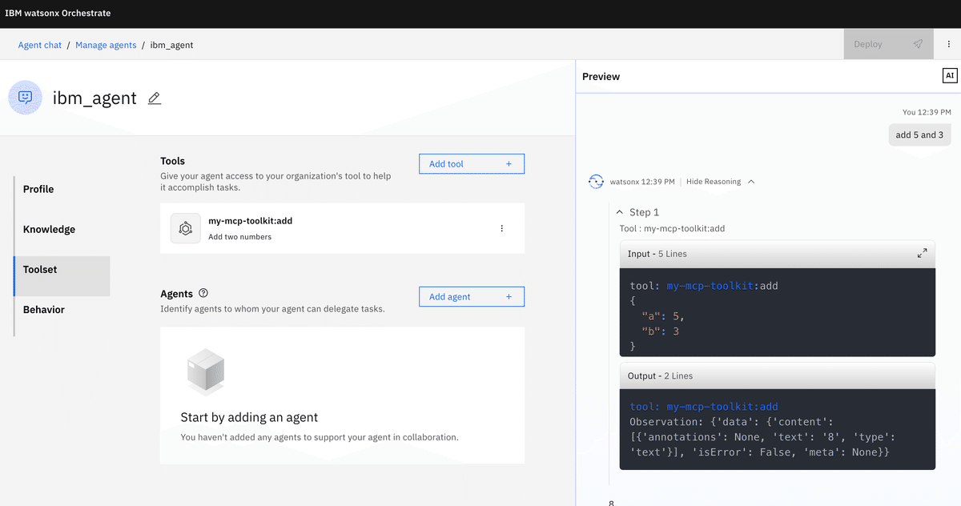
Task: Click the Deploy send icon
Action: (x=918, y=44)
